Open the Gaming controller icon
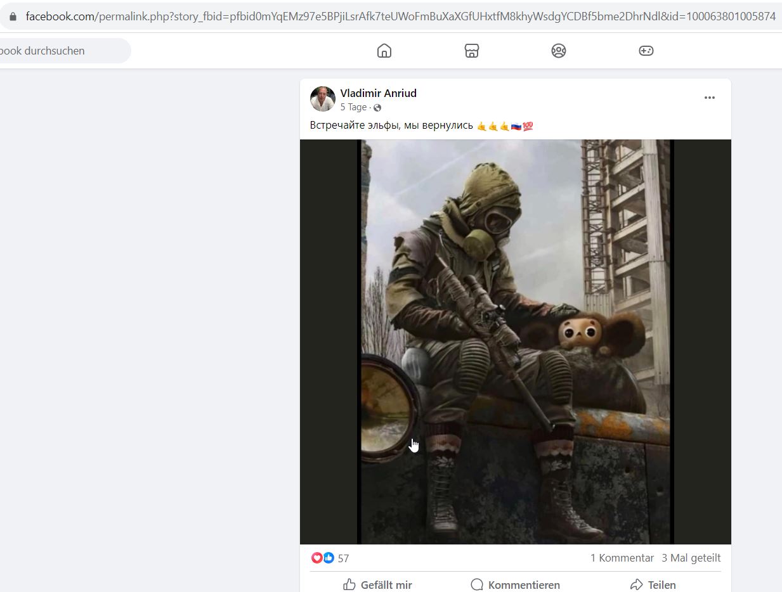 pyautogui.click(x=646, y=51)
